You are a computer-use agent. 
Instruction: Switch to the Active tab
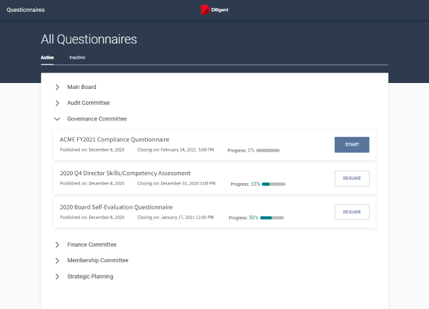(48, 57)
